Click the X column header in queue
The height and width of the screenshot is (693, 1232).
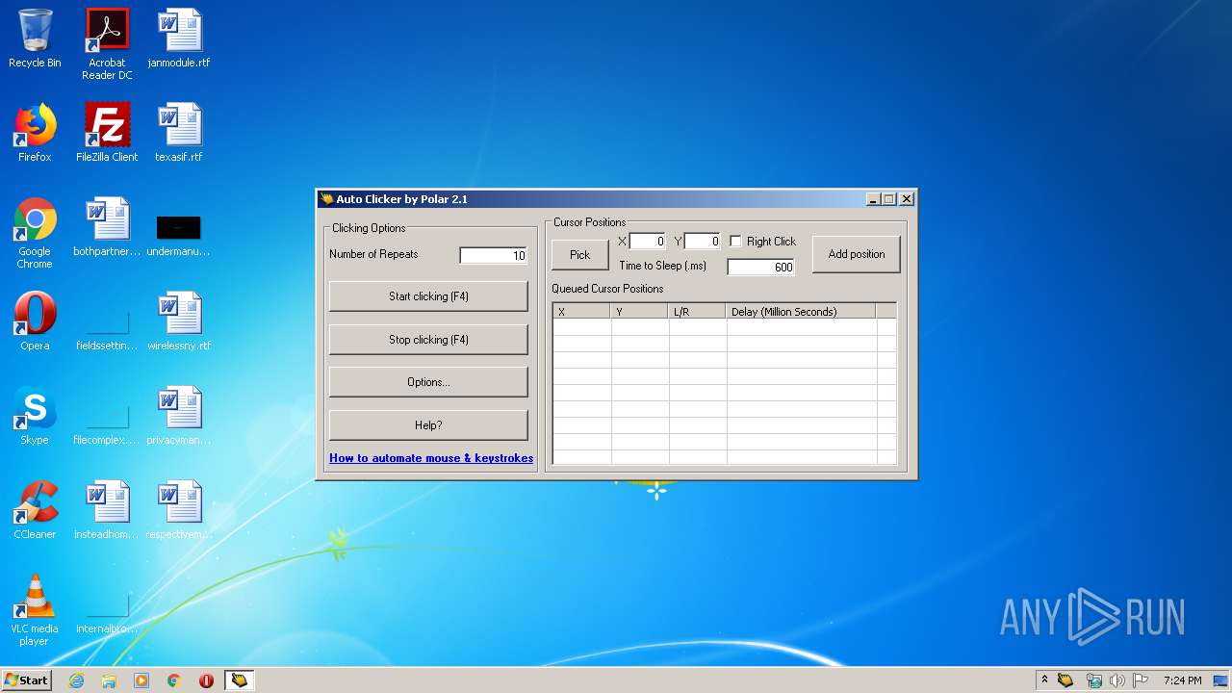[x=581, y=311]
